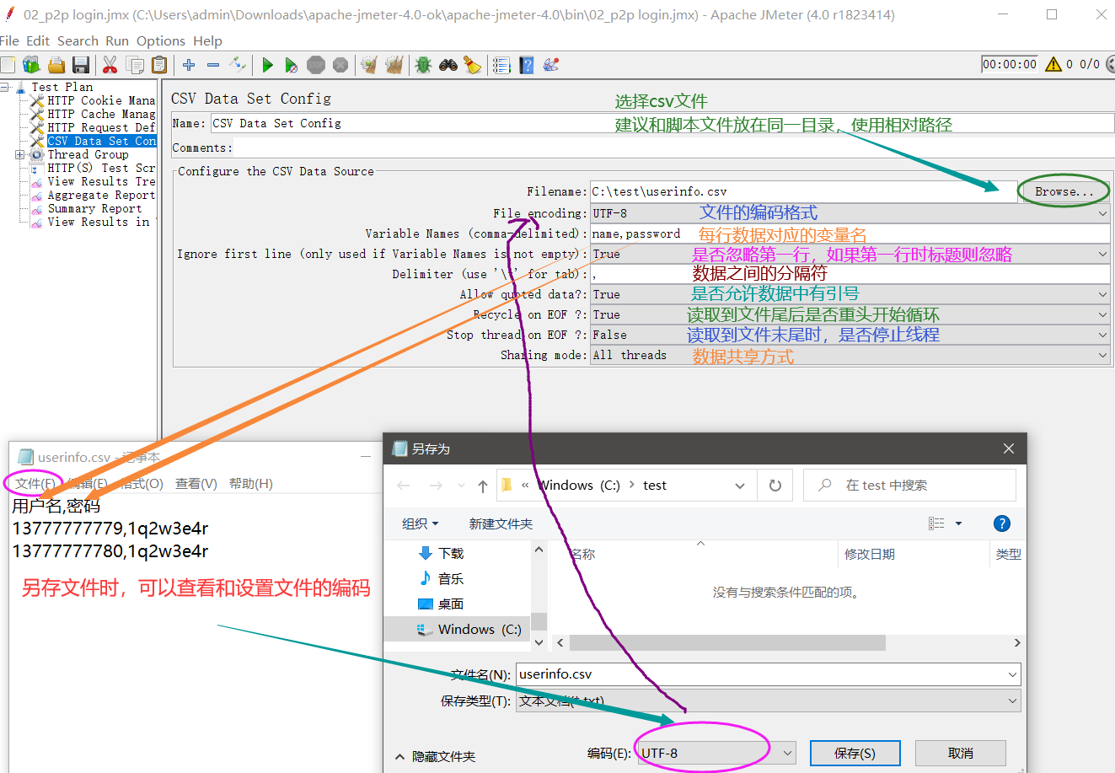Screen dimensions: 1115x773
Task: Open Notepad 文件(F) menu
Action: pos(35,483)
